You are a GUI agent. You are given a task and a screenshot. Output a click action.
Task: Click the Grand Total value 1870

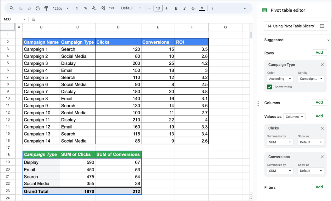78,191
